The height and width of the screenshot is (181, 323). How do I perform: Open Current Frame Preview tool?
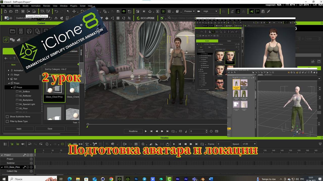(x=23, y=11)
